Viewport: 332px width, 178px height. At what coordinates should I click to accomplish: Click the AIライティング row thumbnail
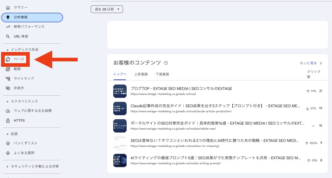120,160
